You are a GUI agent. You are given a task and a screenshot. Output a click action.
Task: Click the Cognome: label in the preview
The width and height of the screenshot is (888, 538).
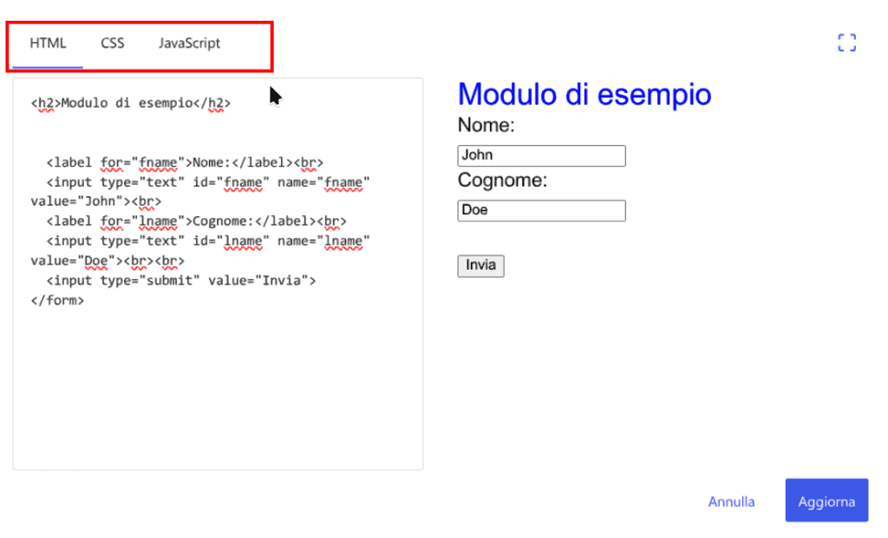502,180
